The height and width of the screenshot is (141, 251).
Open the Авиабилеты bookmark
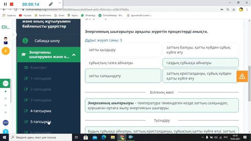tap(43, 15)
